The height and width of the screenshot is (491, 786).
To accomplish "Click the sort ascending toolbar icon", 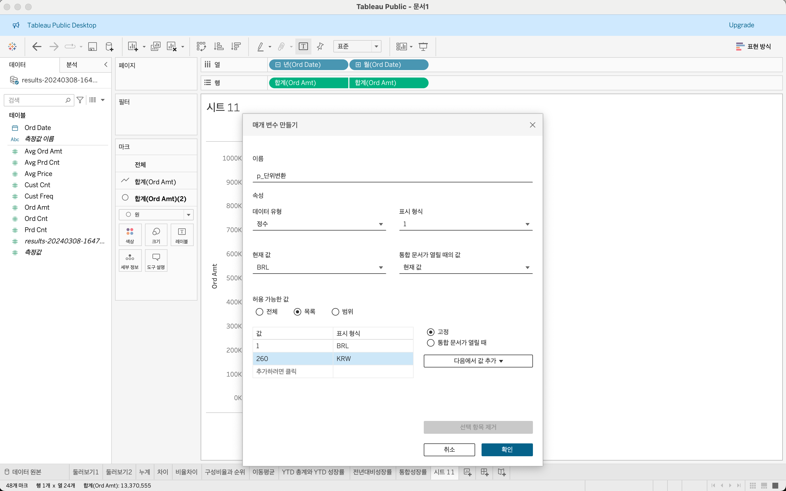I will [219, 47].
